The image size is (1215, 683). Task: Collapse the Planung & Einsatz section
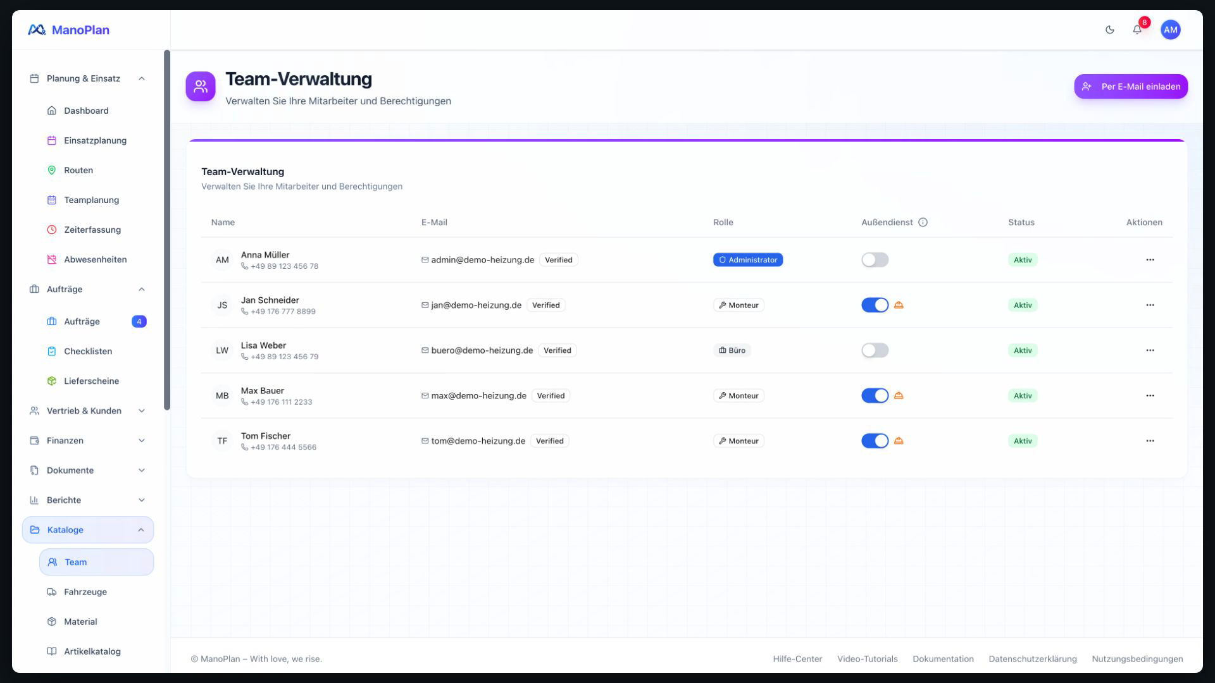point(88,78)
